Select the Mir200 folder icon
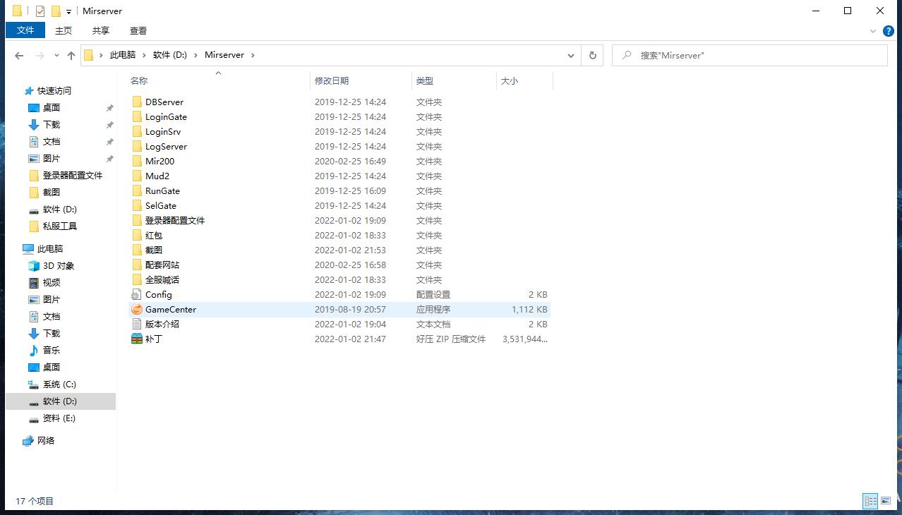902x515 pixels. (137, 161)
